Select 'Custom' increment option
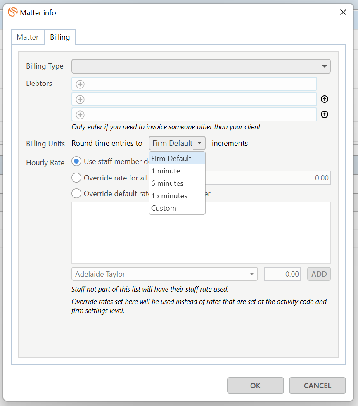358x406 pixels. coord(164,208)
